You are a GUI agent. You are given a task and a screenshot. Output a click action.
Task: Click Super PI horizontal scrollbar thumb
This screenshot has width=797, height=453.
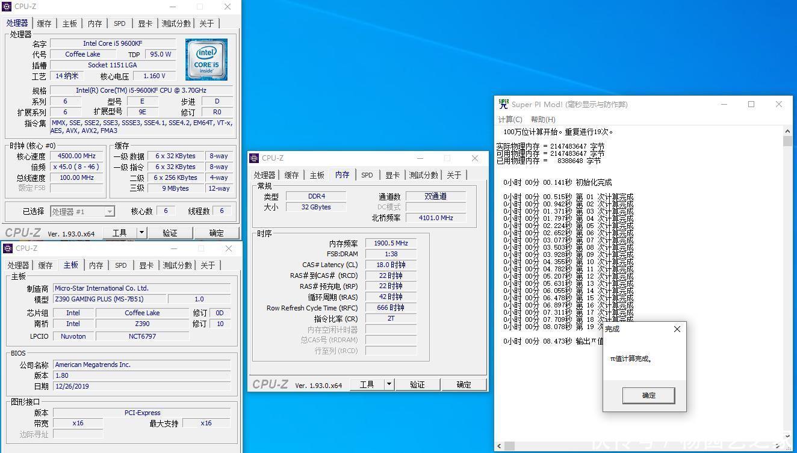pyautogui.click(x=509, y=446)
